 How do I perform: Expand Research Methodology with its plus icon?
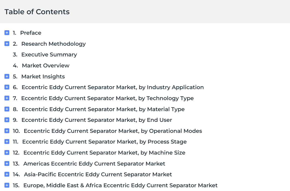7,44
